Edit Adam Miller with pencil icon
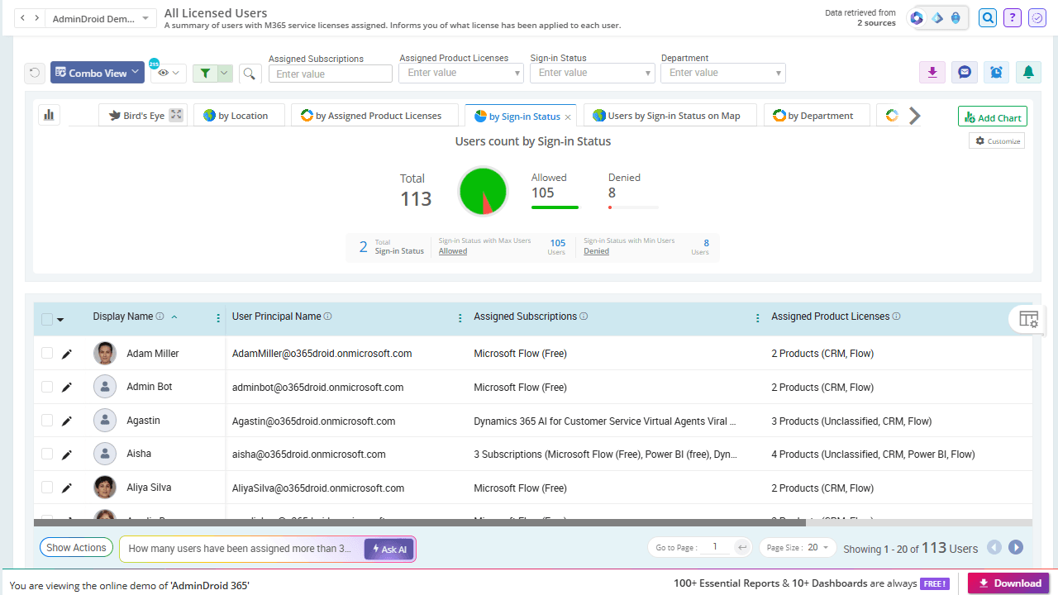This screenshot has height=595, width=1058. coord(67,354)
